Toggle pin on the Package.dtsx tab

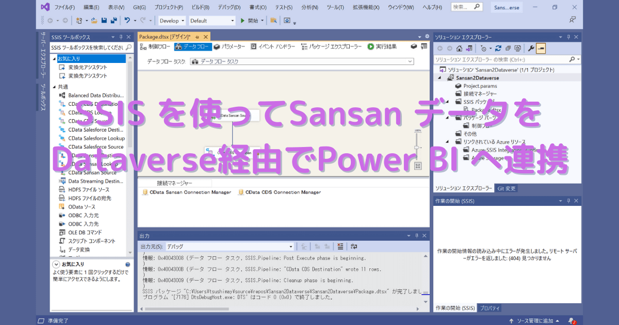(197, 37)
